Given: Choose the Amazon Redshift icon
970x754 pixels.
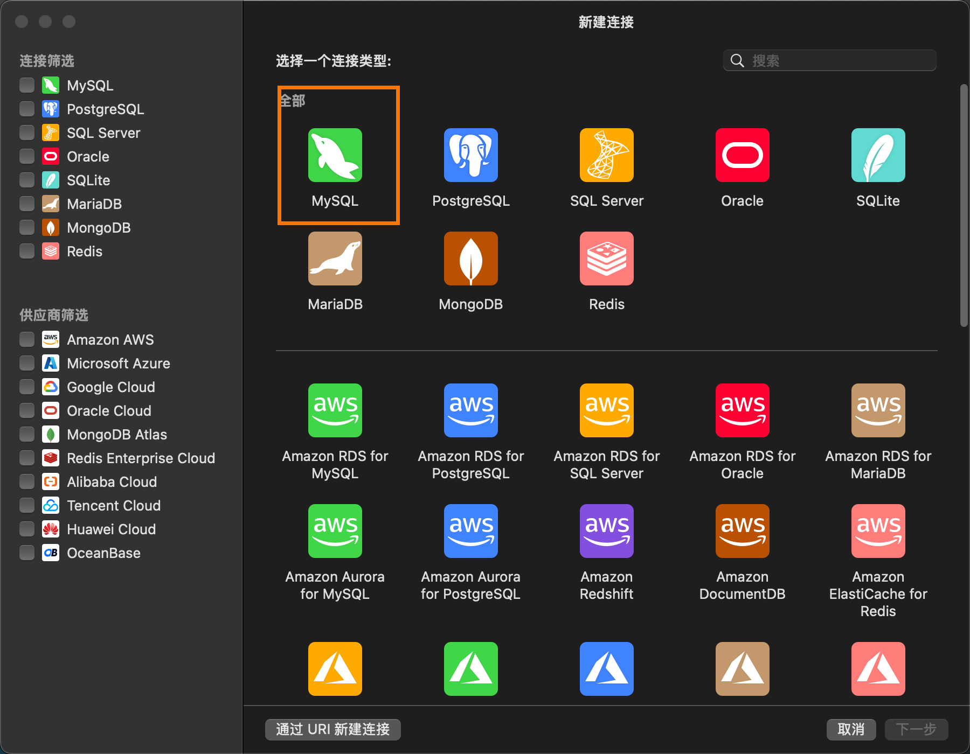Looking at the screenshot, I should point(606,531).
